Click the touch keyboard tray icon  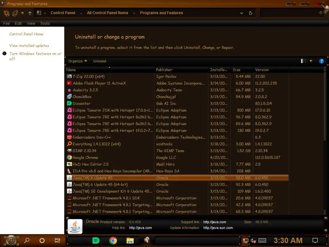pos(262,241)
